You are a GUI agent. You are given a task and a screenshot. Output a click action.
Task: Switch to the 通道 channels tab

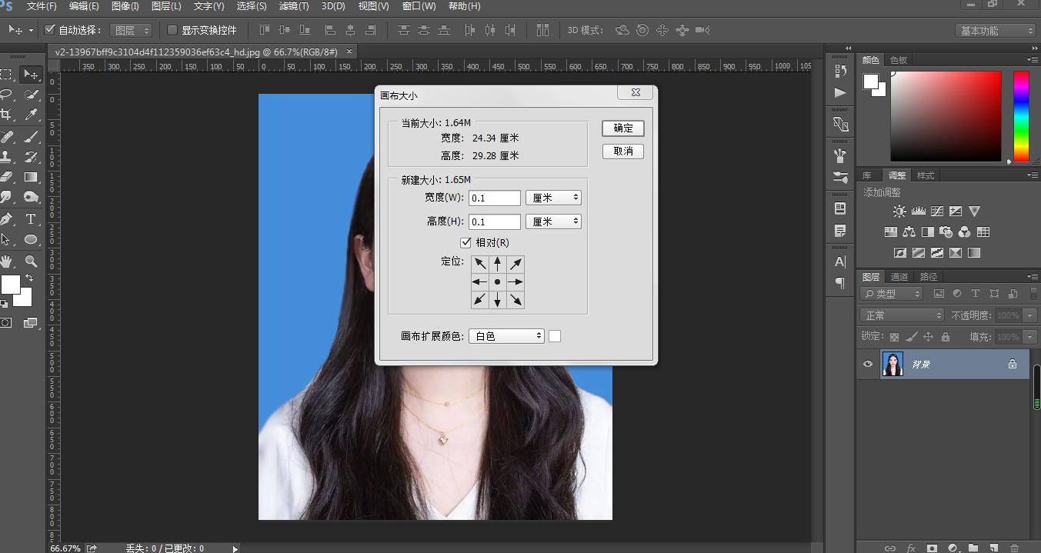pos(899,277)
